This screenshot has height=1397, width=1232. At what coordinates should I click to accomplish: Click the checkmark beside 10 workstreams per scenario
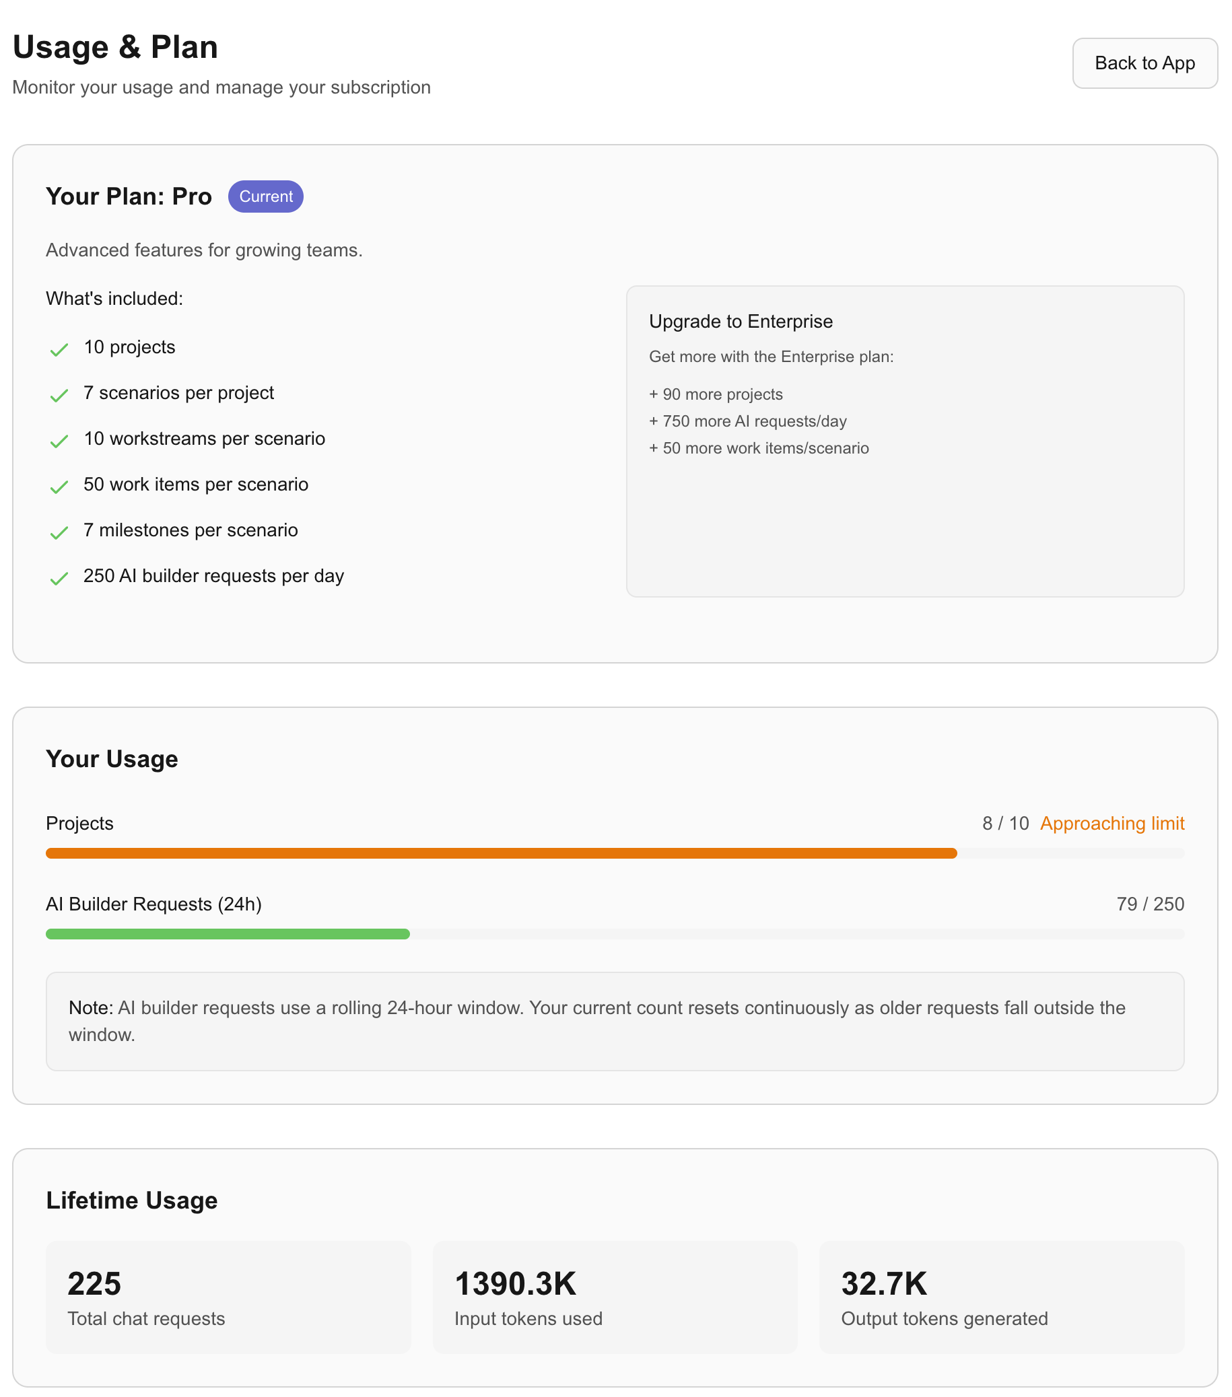pos(59,440)
